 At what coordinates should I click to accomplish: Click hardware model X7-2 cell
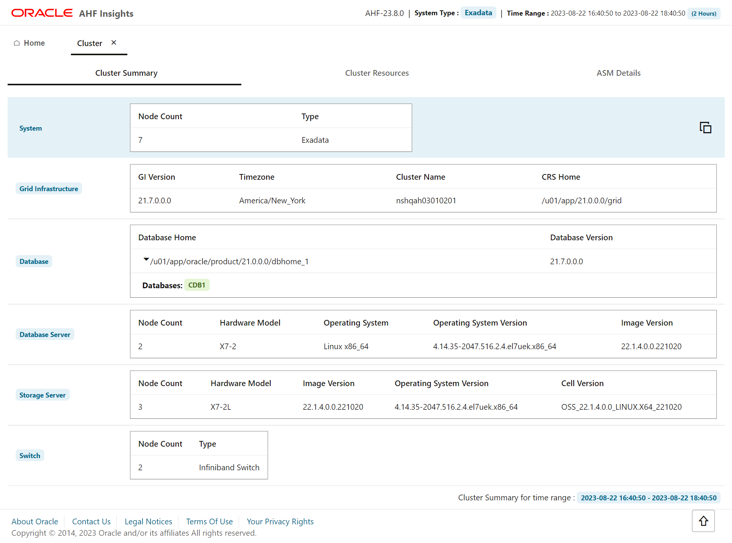pos(228,347)
